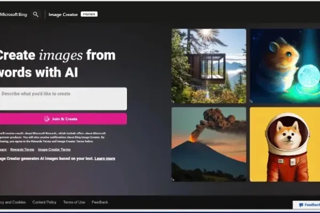Focus the image description text box
The width and height of the screenshot is (320, 213).
tap(63, 99)
